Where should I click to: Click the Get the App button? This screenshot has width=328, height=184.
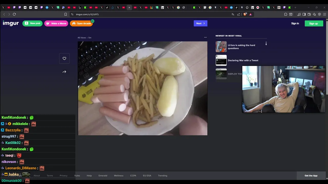(311, 176)
